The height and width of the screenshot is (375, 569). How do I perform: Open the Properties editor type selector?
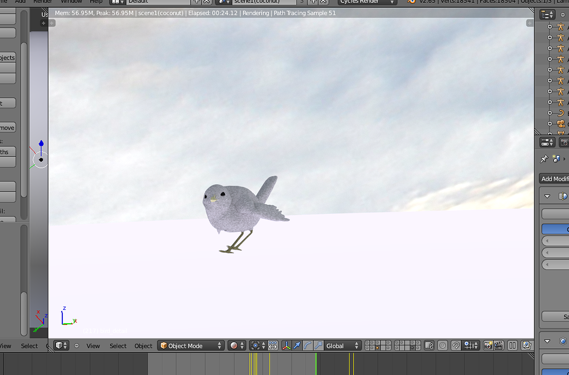click(547, 142)
